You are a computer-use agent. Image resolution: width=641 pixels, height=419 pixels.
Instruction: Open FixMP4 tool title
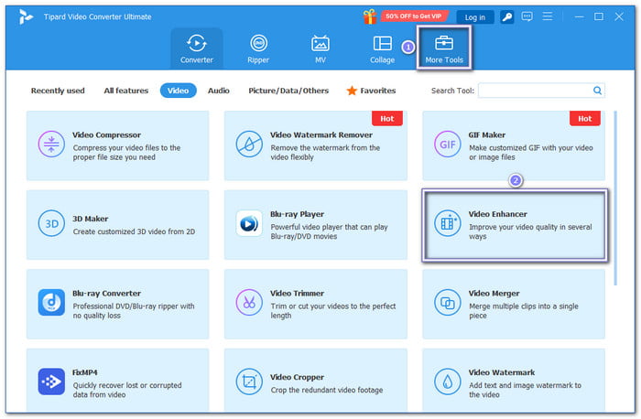(x=85, y=372)
